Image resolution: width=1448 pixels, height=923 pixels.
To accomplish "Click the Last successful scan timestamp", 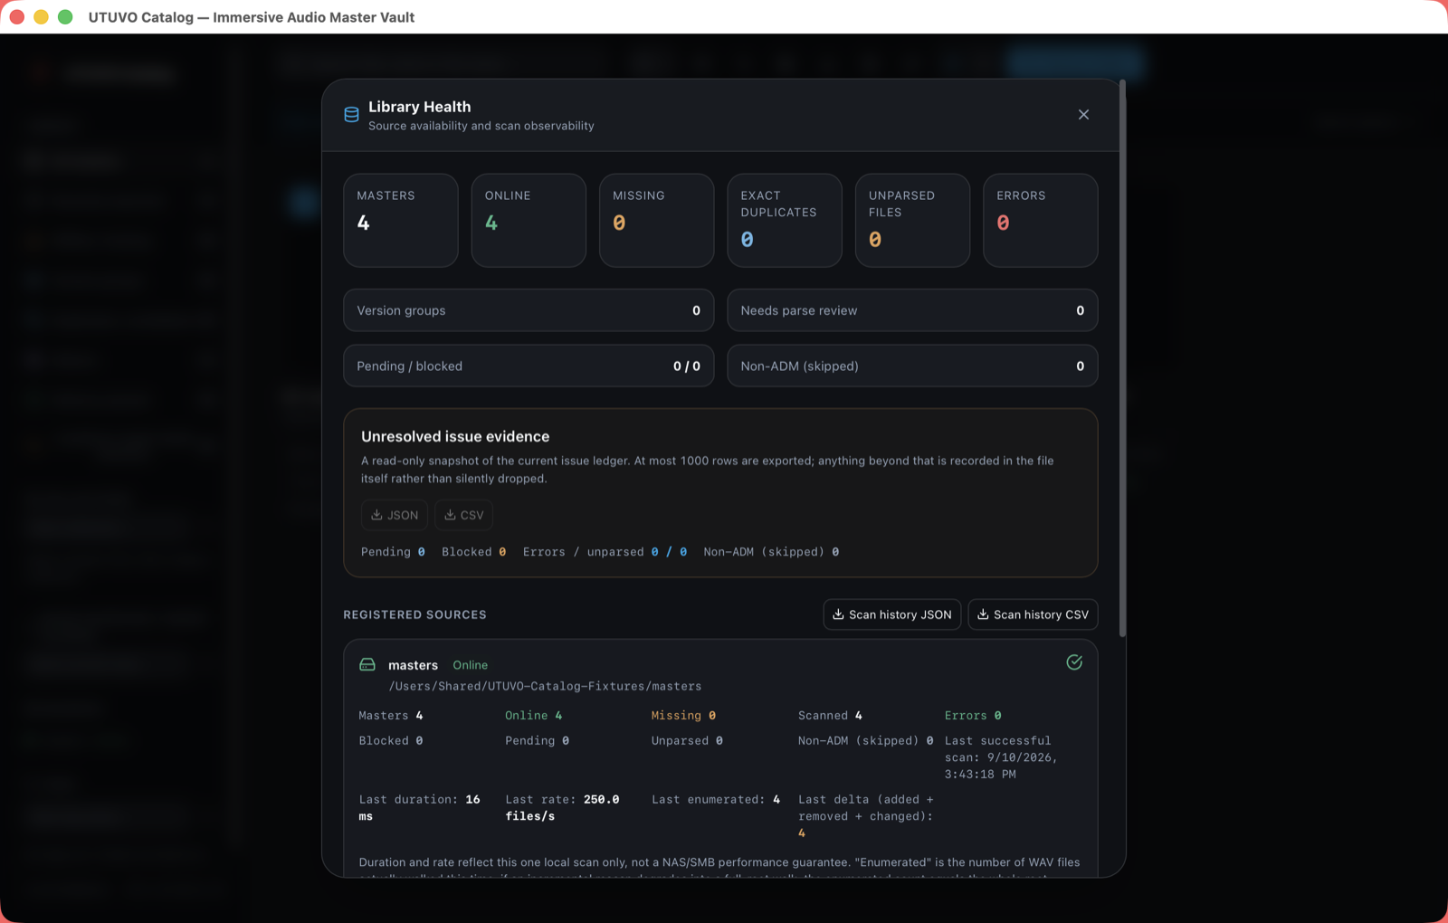I will point(1001,757).
